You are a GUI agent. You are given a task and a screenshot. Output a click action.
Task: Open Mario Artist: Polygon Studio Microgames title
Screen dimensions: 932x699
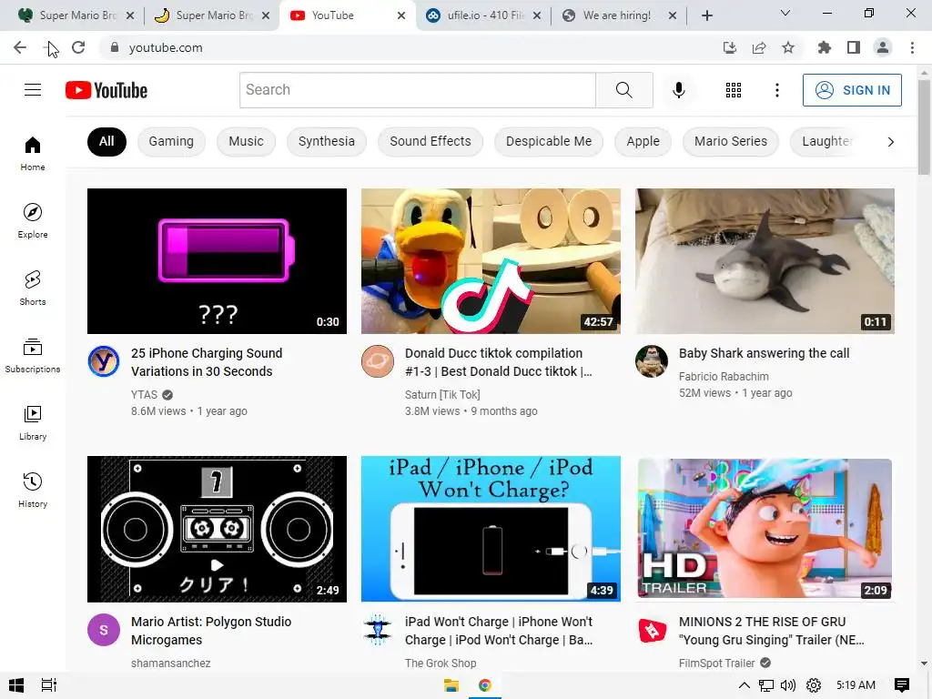coord(211,631)
